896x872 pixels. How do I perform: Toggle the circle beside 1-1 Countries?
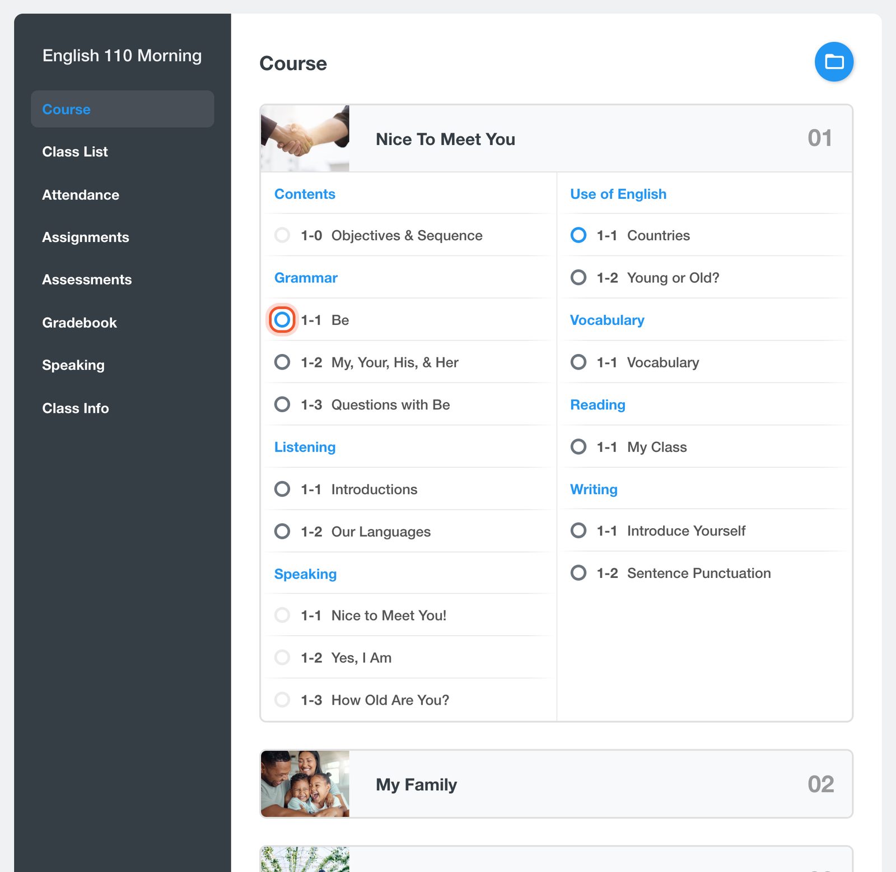(578, 235)
